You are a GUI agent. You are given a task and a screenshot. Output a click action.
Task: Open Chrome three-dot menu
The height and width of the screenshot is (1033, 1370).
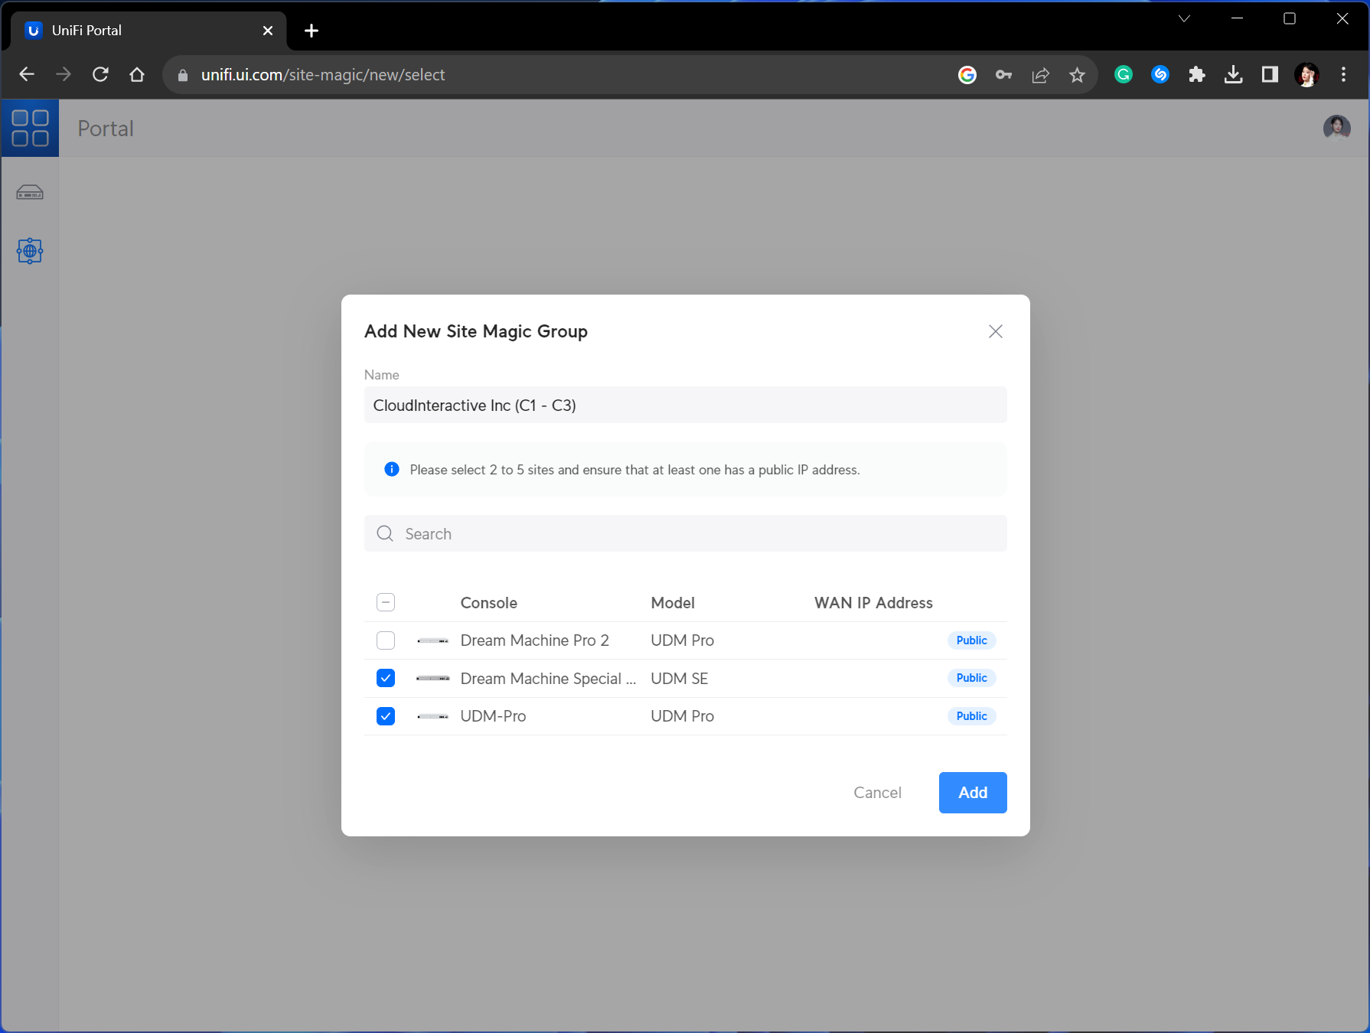1343,74
